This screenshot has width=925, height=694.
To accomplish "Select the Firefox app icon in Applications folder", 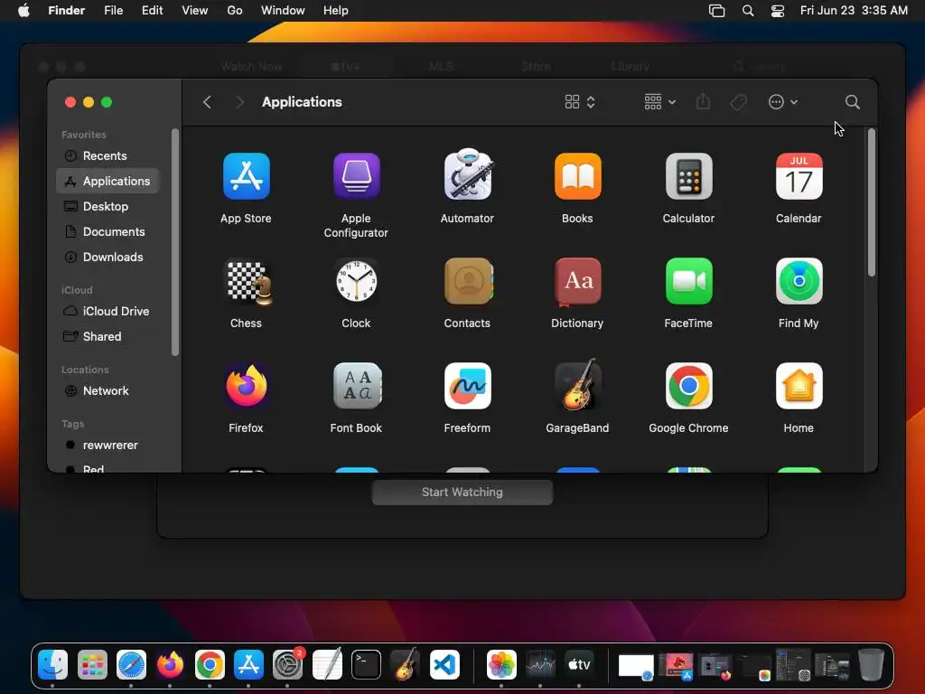I will [246, 386].
